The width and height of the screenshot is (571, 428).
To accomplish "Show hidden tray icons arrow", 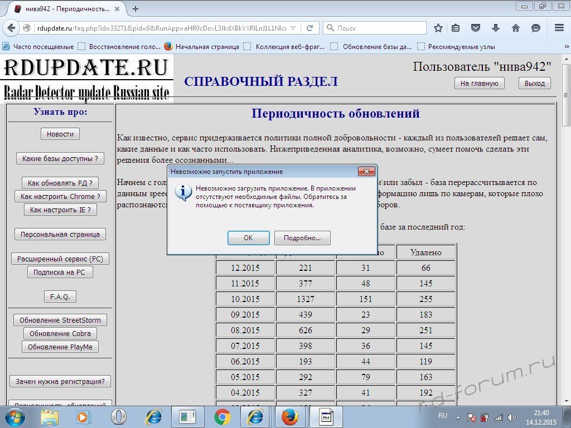I will tap(458, 418).
